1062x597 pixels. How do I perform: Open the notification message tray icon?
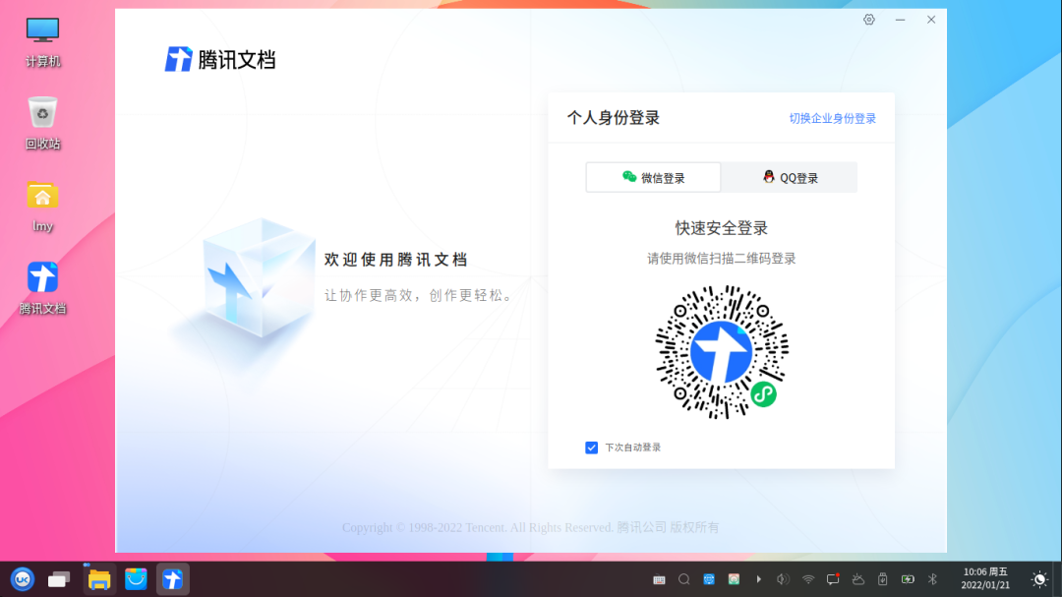pyautogui.click(x=833, y=579)
